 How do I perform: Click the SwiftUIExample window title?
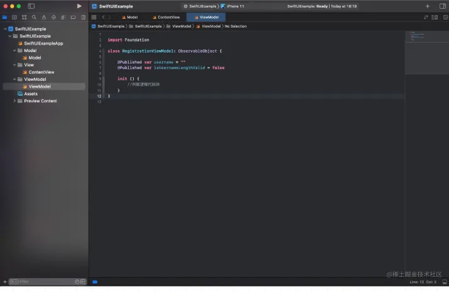point(116,6)
